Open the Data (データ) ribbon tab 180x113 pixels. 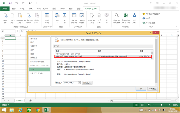(x=63, y=9)
